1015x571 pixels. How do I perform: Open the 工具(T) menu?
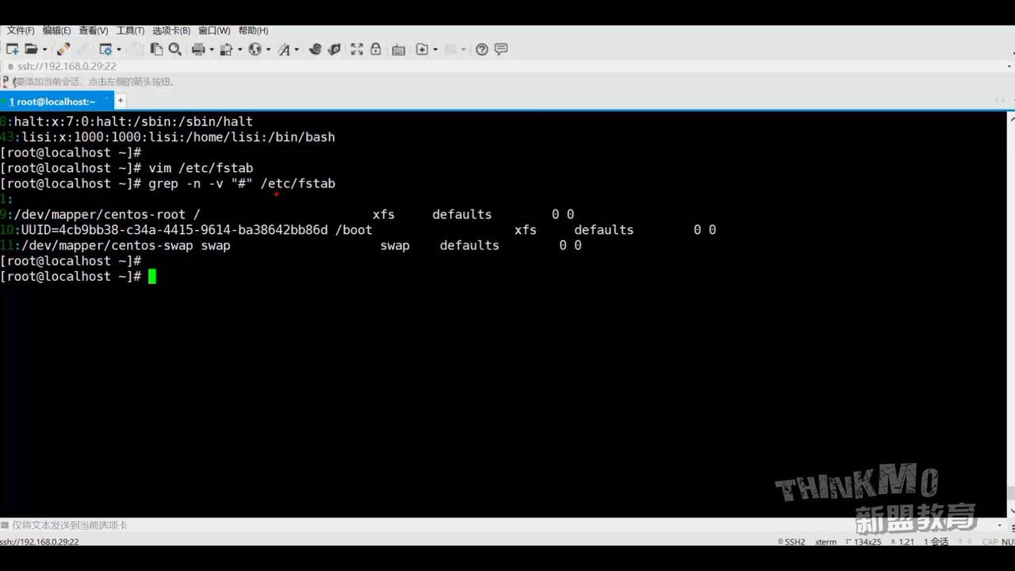(130, 30)
